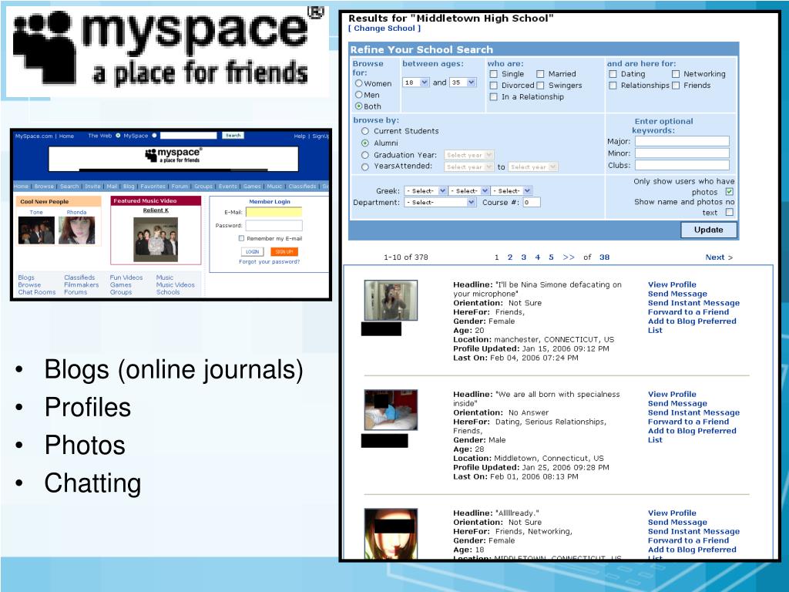Check the In a Relationship box
Viewport: 789px width, 592px height.
click(x=494, y=97)
